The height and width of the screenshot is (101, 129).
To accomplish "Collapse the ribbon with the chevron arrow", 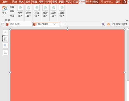I will pos(127,20).
